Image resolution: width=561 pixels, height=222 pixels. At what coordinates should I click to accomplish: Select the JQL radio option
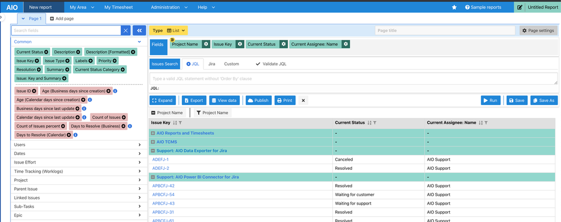pyautogui.click(x=189, y=64)
